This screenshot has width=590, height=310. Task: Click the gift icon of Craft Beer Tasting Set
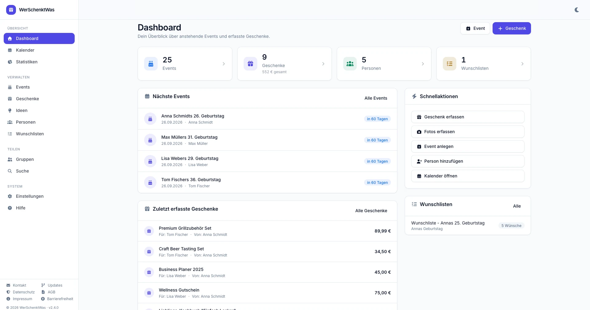tap(149, 252)
